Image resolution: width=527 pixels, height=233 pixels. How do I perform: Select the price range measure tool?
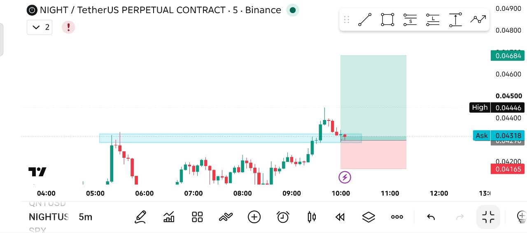coord(455,19)
